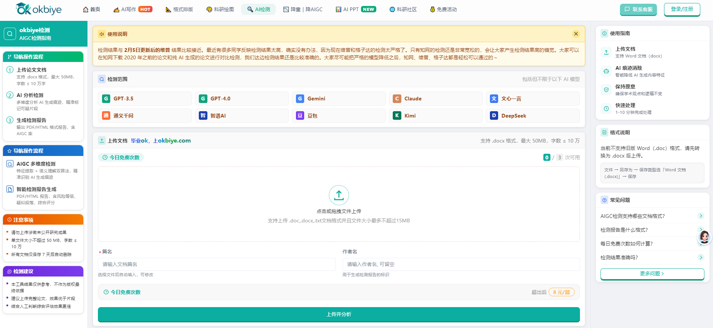Screen dimensions: 713x328
Task: Expand FAQ AIGC检测支持哪些文档格式?
Action: point(652,216)
